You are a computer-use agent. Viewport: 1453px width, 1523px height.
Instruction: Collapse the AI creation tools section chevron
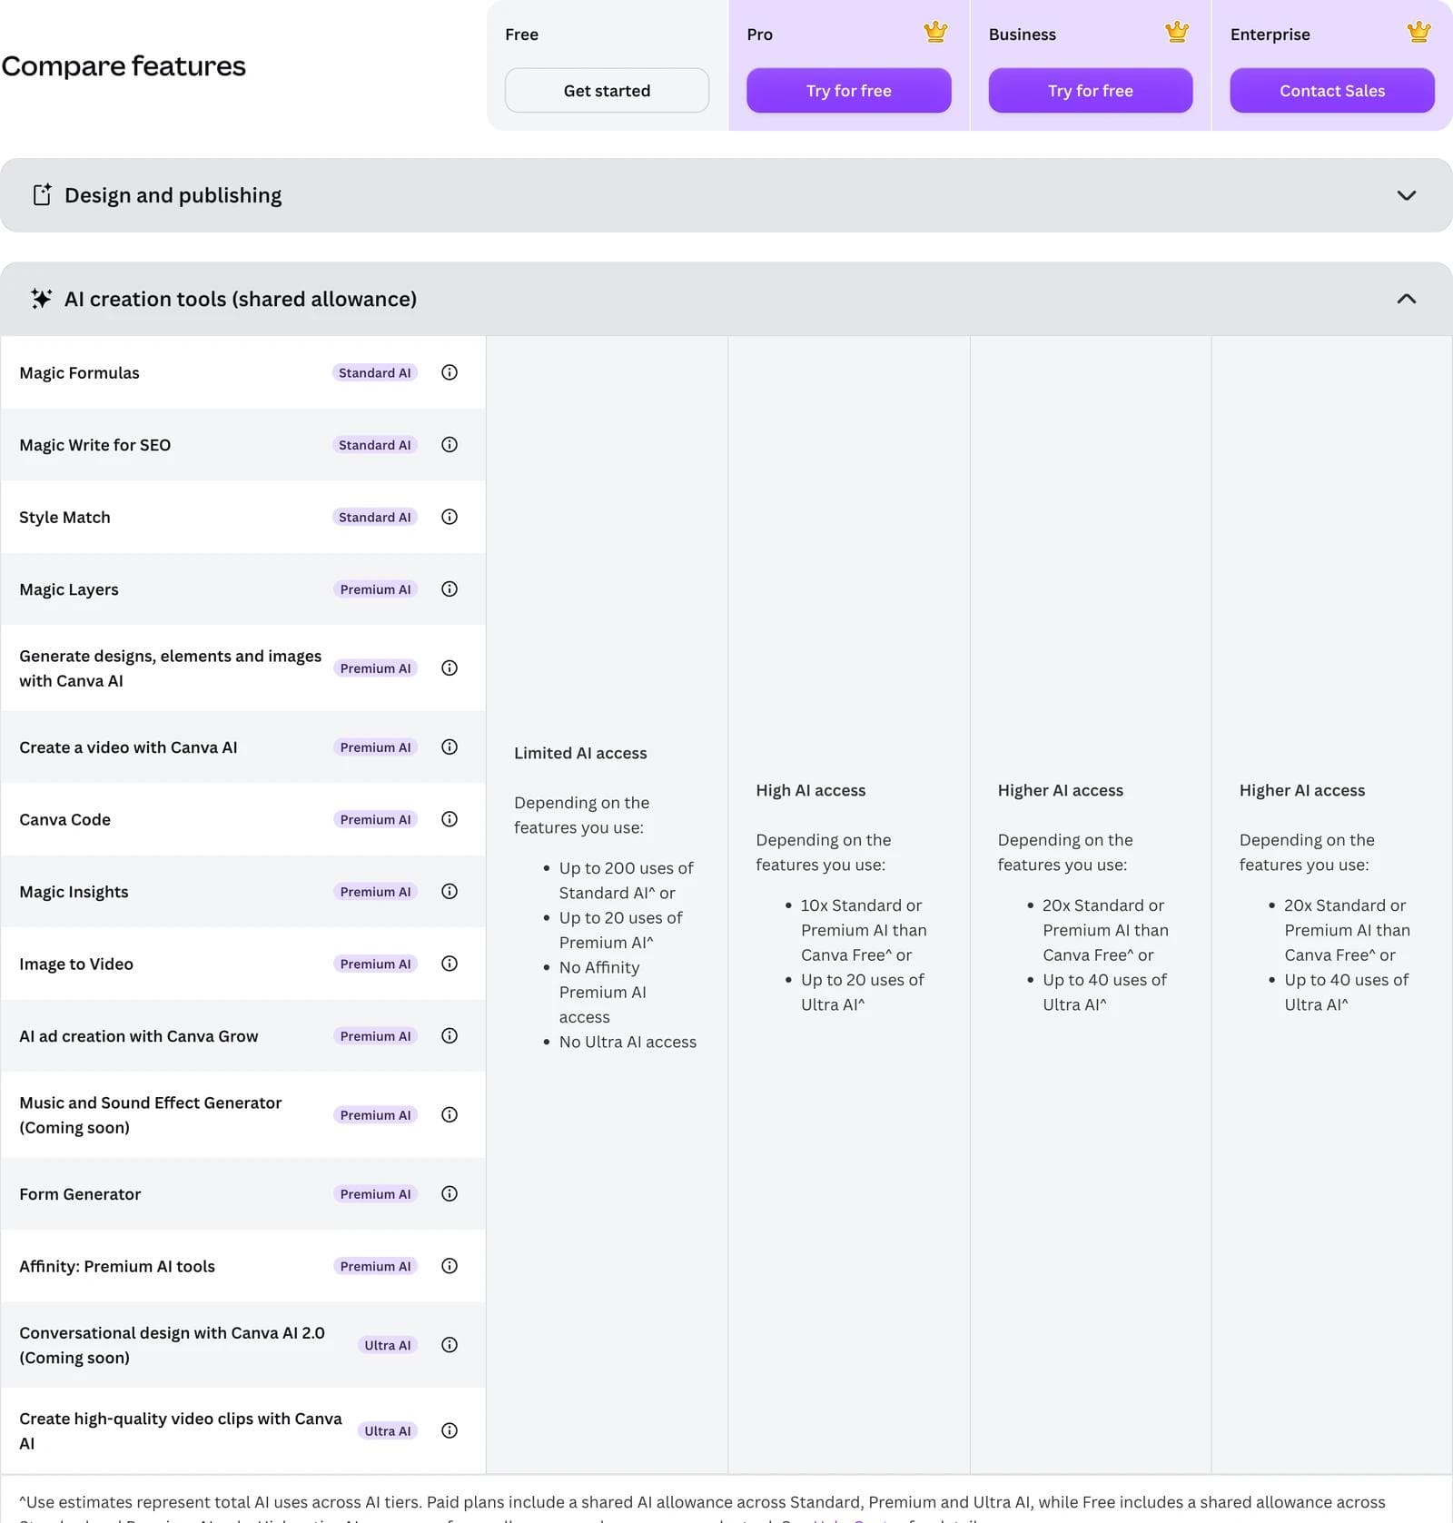coord(1406,299)
